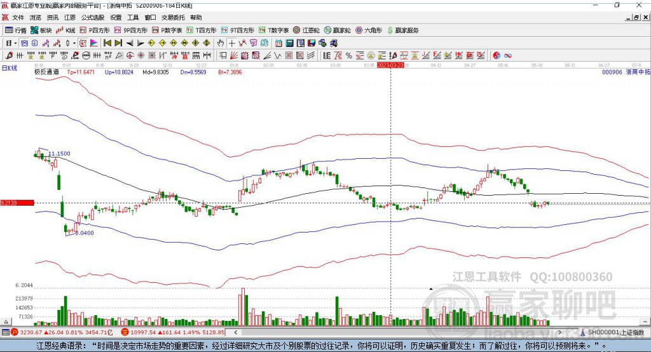Click the n² square tool icon
Viewport: 651px width, 352px height.
click(108, 55)
